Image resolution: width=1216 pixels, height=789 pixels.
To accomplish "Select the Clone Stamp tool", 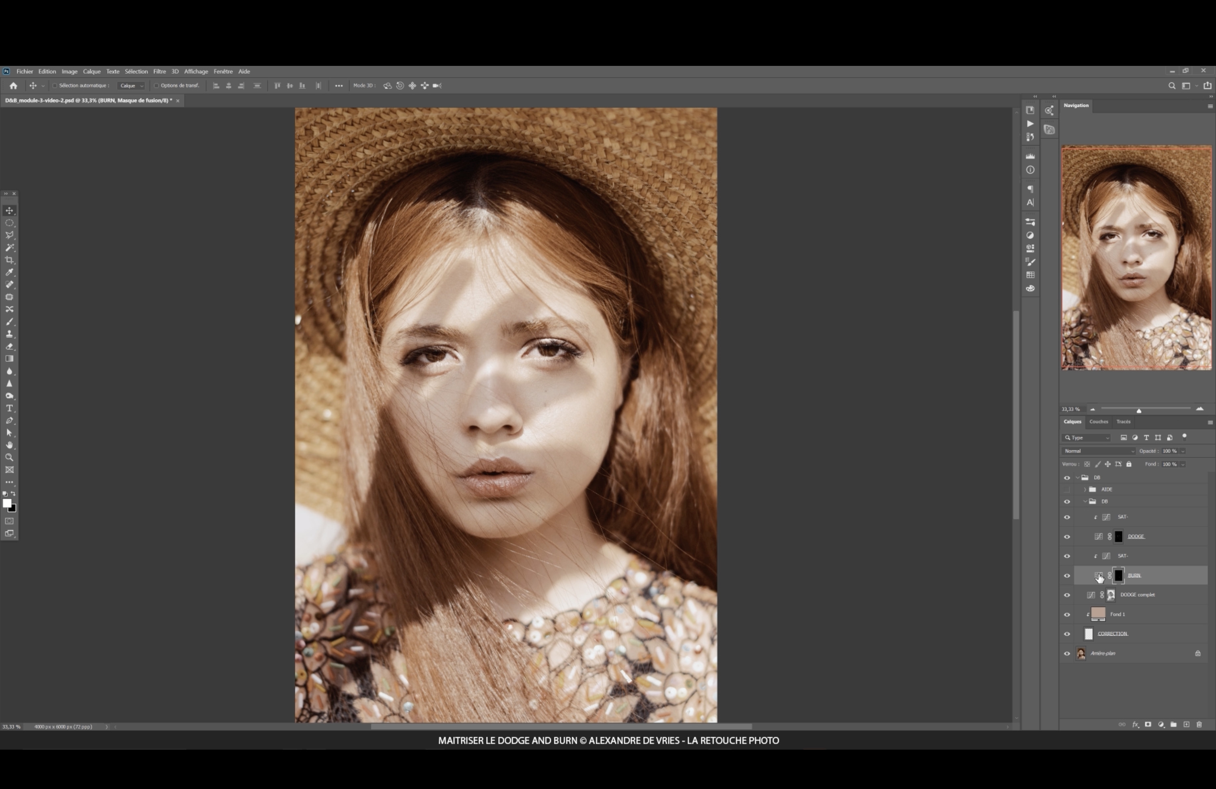I will tap(9, 334).
